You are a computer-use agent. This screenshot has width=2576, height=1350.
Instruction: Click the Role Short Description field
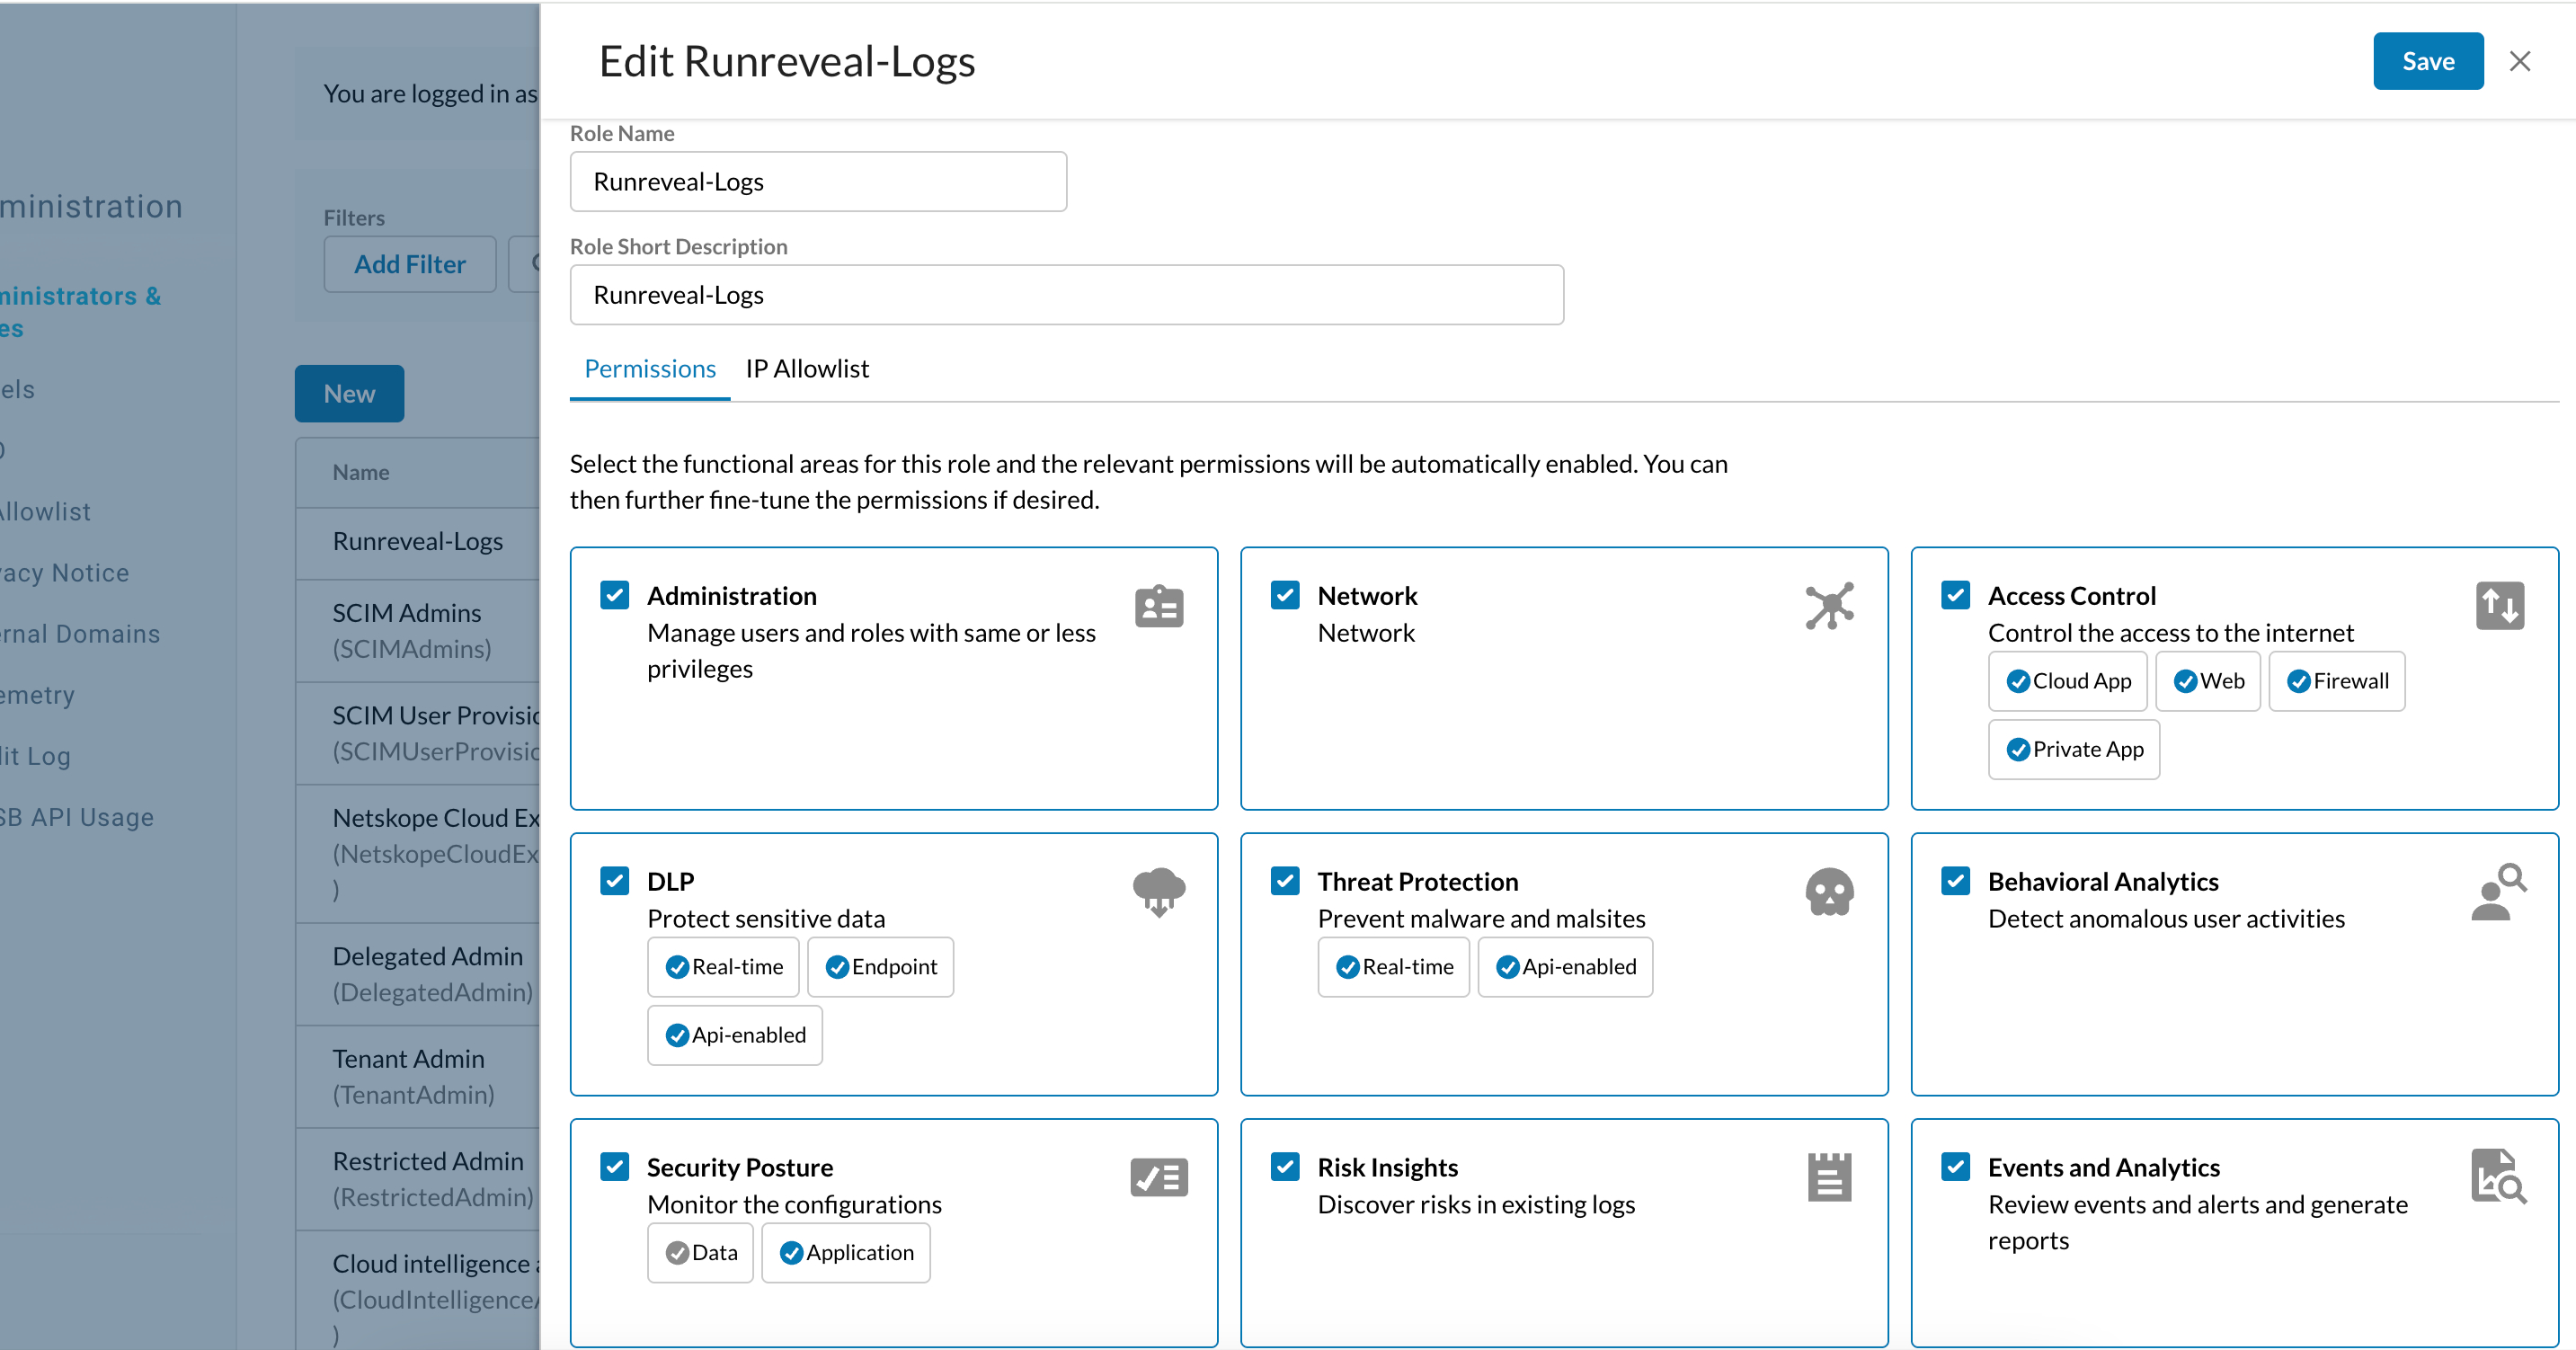pyautogui.click(x=1066, y=295)
